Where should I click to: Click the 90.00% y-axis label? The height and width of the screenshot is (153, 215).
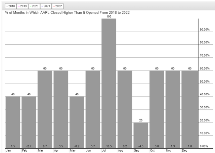click(205, 30)
